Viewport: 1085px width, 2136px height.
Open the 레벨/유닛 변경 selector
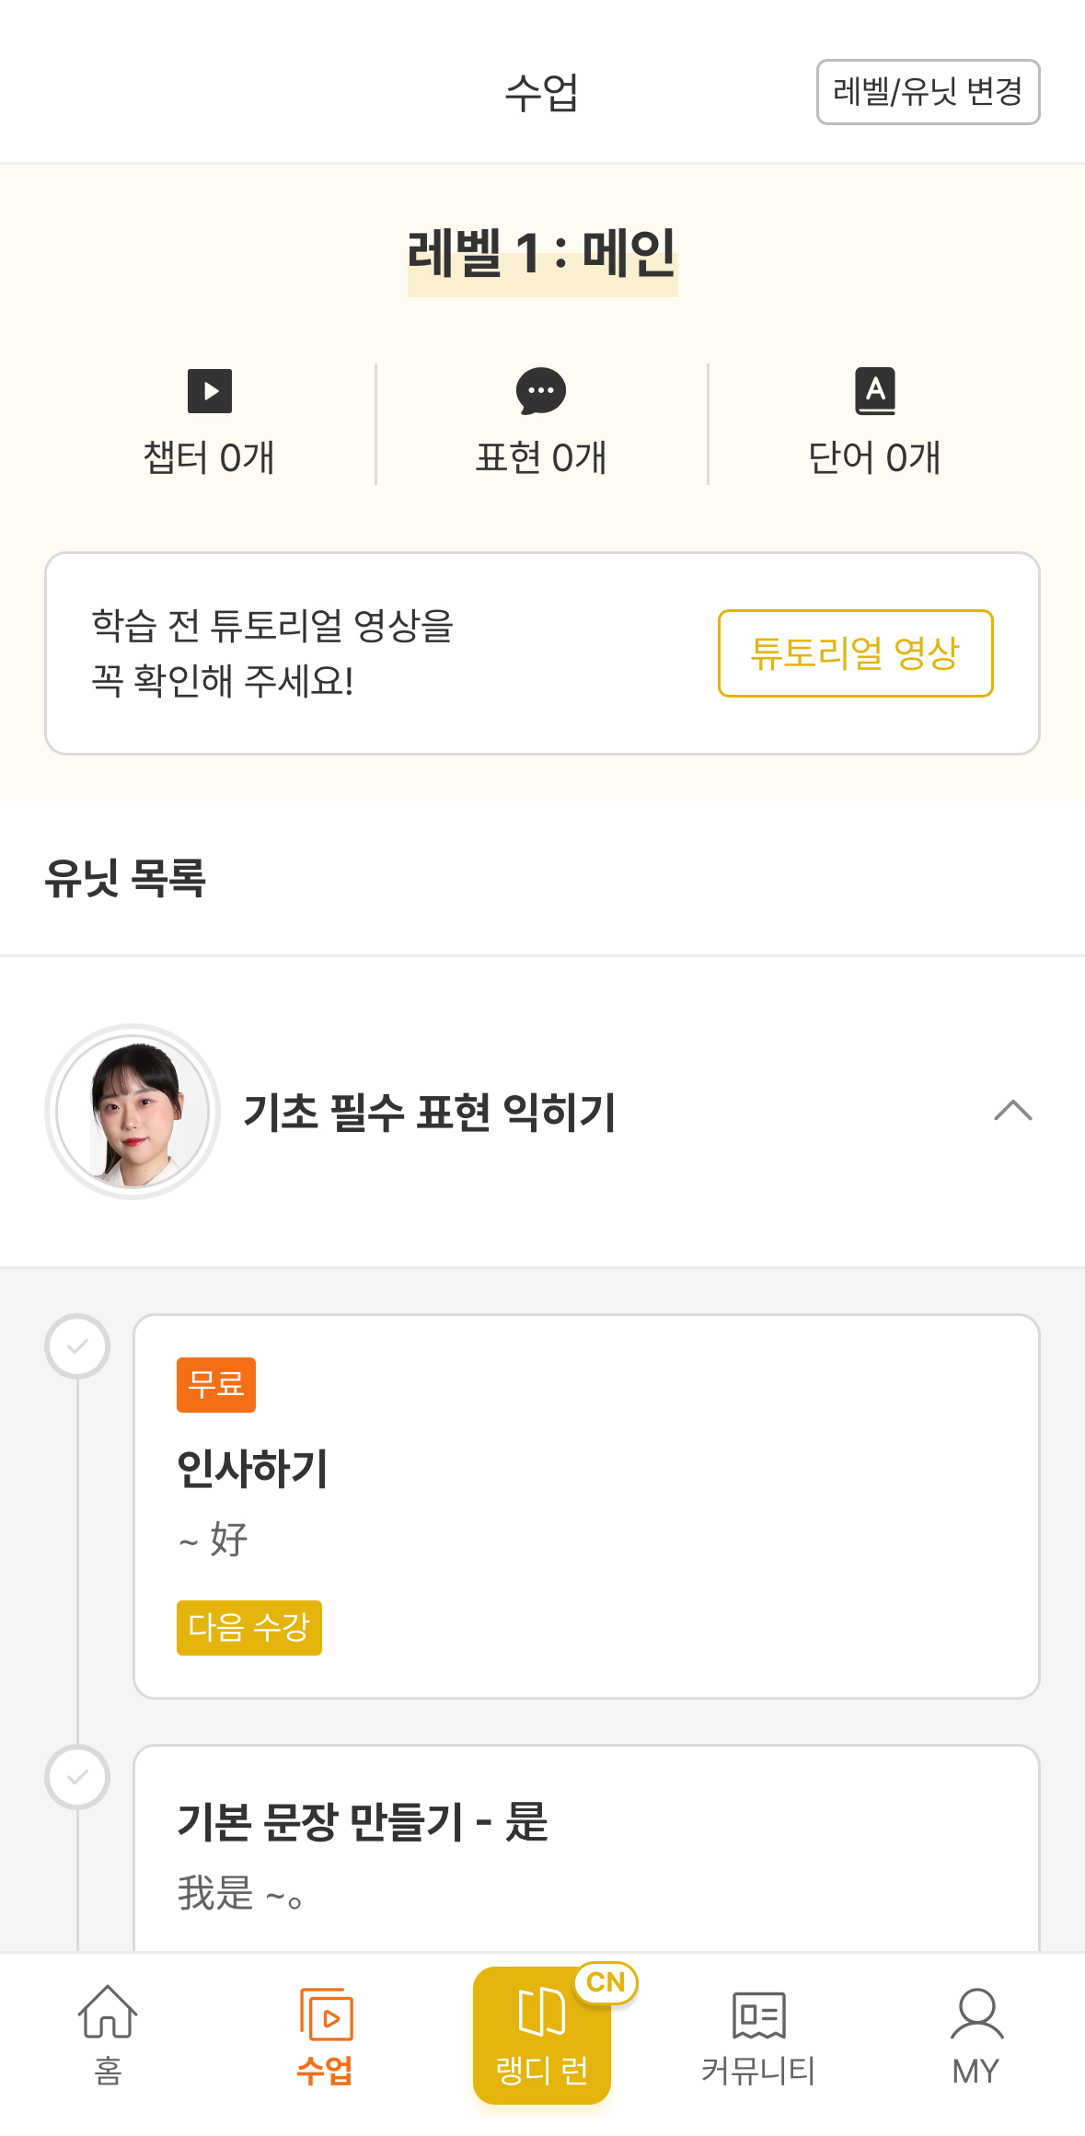(928, 92)
